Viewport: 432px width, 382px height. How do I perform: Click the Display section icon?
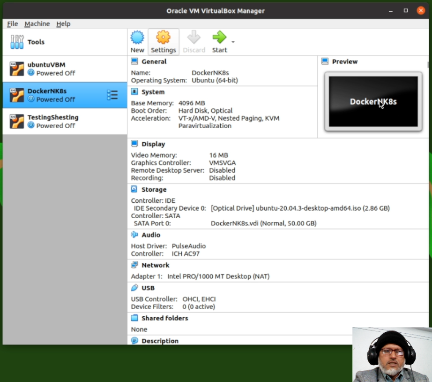(x=134, y=144)
